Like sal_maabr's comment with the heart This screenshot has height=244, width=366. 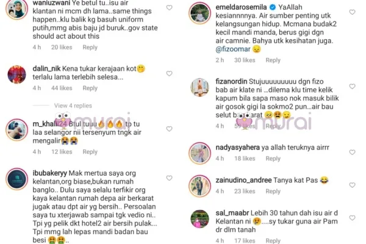(x=352, y=218)
